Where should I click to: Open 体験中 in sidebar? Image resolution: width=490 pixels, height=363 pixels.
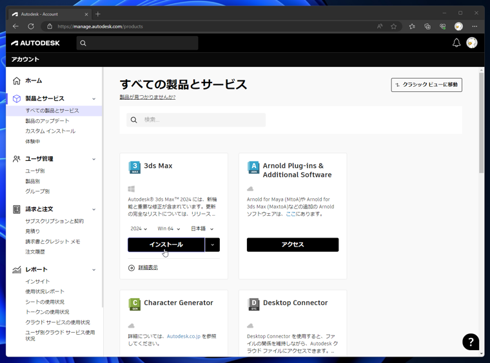tap(32, 142)
